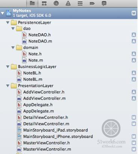
Task: Select the Note.m file name
Action: coord(36,60)
